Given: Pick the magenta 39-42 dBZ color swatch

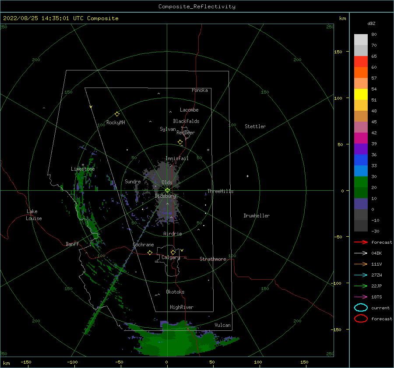Looking at the screenshot, I should (x=361, y=138).
